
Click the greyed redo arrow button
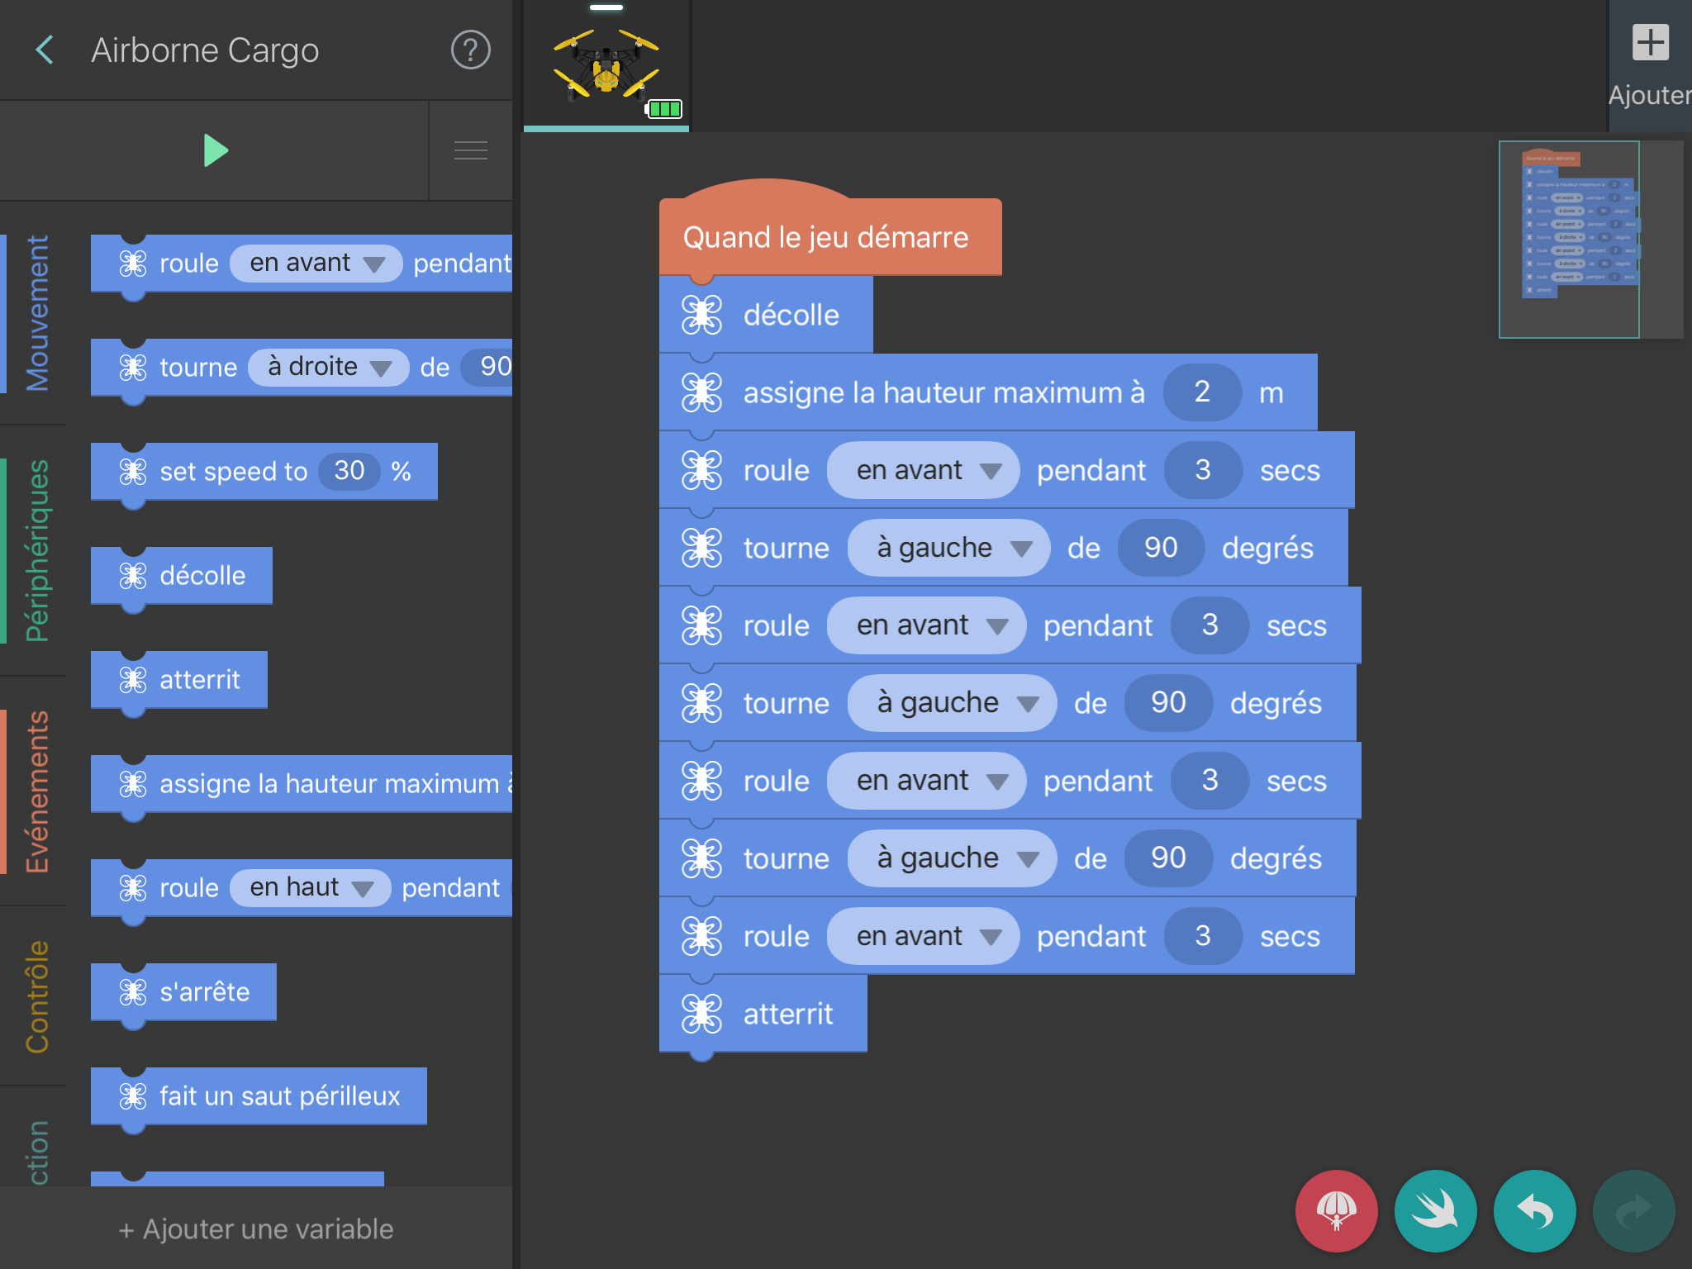point(1633,1210)
